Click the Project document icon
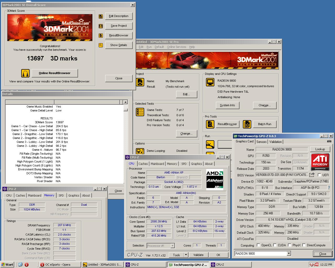The height and width of the screenshot is (268, 335). tap(141, 82)
